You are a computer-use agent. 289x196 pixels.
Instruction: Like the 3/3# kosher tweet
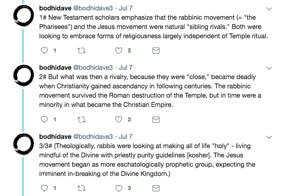119,188
